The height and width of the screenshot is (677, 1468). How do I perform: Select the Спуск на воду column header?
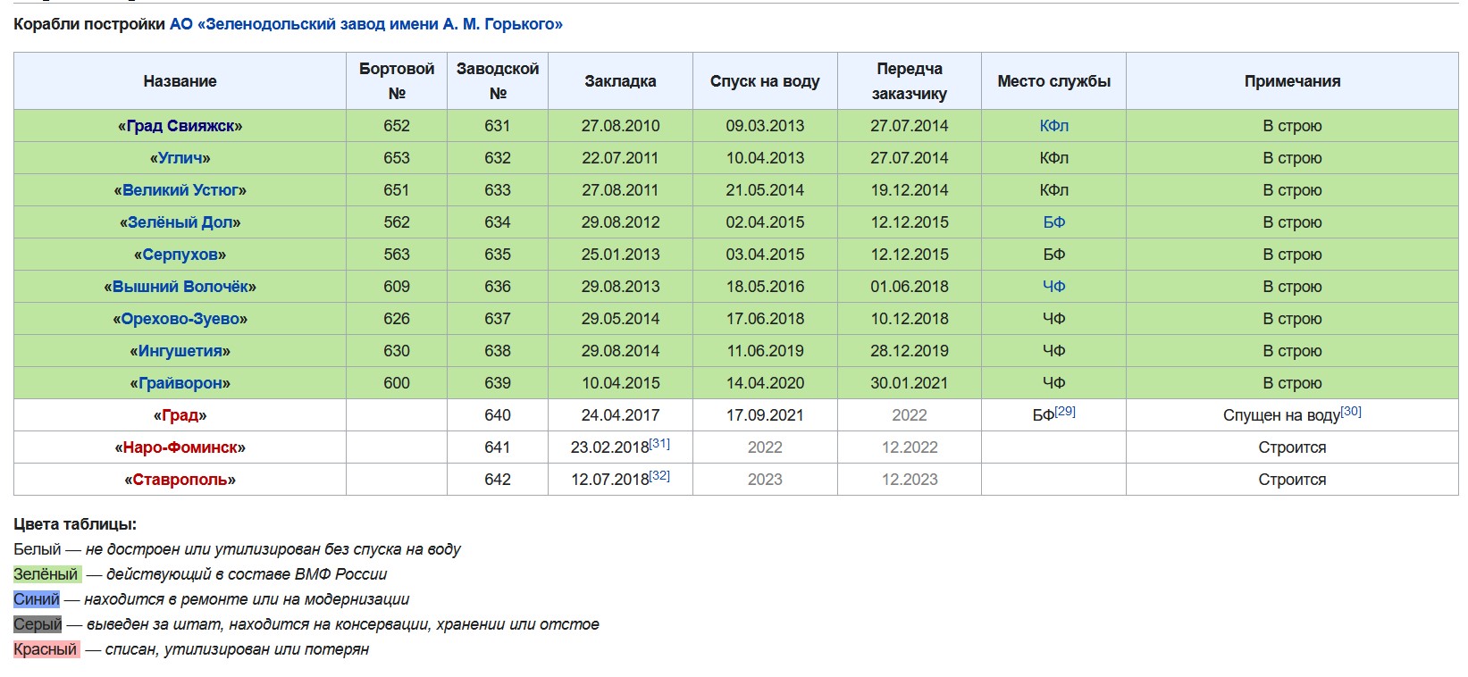[x=765, y=81]
